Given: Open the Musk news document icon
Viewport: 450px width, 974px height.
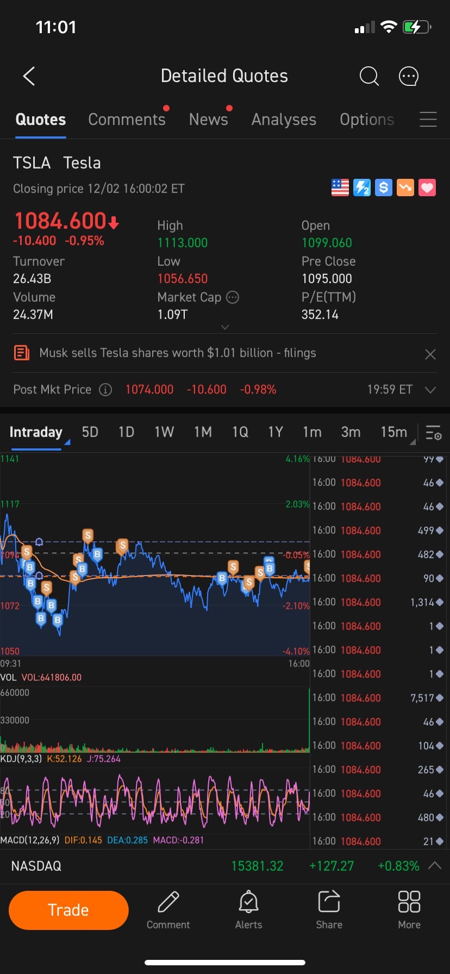Looking at the screenshot, I should tap(21, 353).
